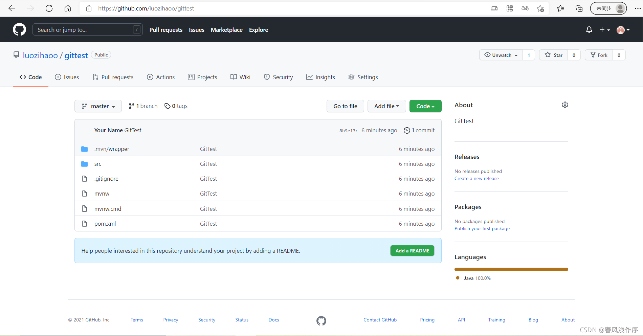The width and height of the screenshot is (643, 336).
Task: Click the mvnw file icon
Action: click(x=85, y=194)
